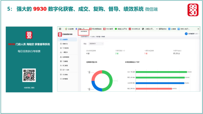Screen dimensions: 203x114
Task: Click the large 9930 logo beside slide title
Action: [x=193, y=10]
